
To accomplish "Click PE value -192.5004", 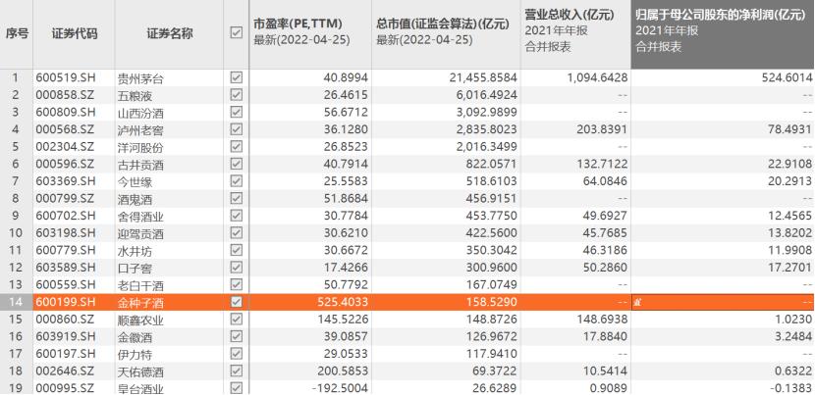I will tap(342, 388).
